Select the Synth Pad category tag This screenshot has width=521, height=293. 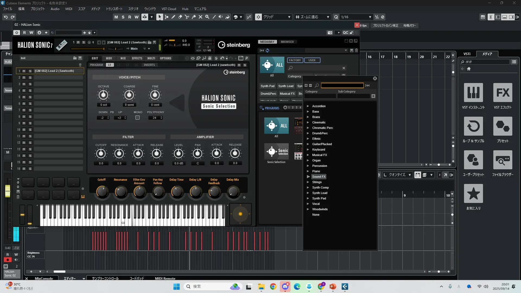(x=267, y=86)
